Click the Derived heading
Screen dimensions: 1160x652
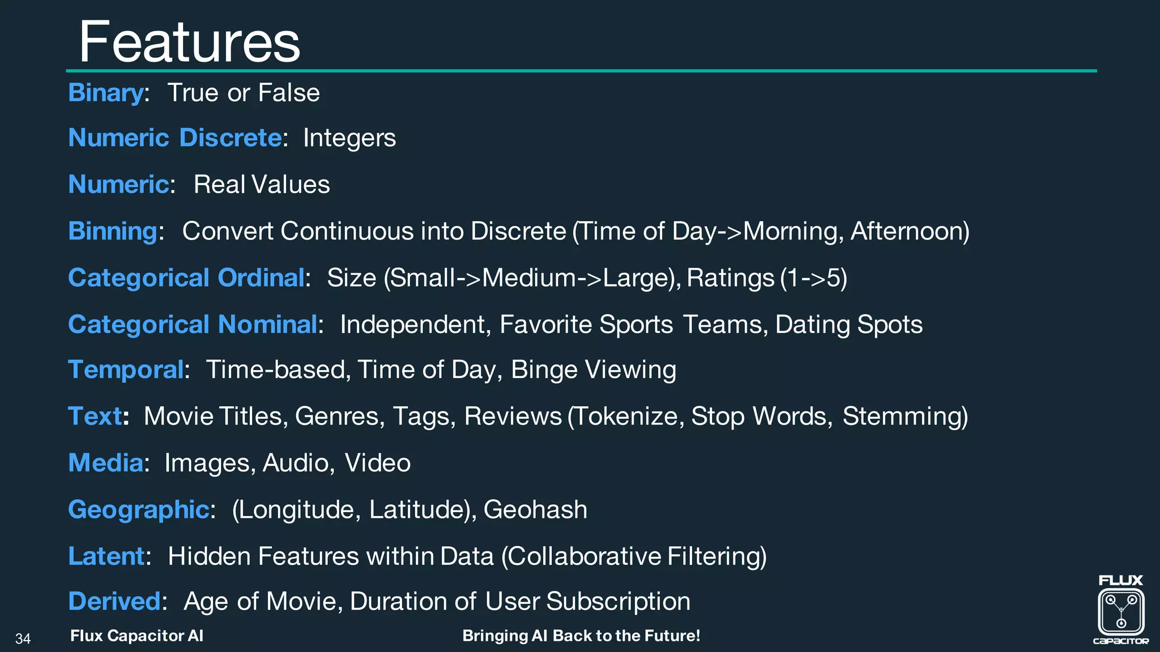114,601
